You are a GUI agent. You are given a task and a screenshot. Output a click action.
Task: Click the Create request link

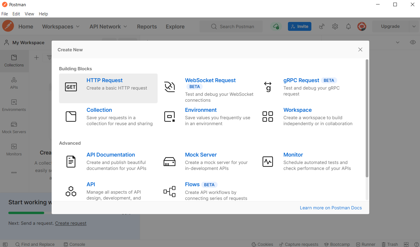coord(71,223)
